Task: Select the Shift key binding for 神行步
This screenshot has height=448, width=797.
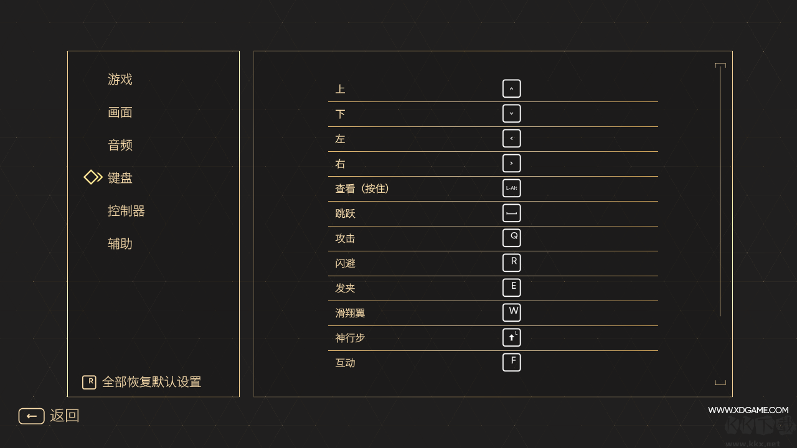Action: pyautogui.click(x=511, y=337)
